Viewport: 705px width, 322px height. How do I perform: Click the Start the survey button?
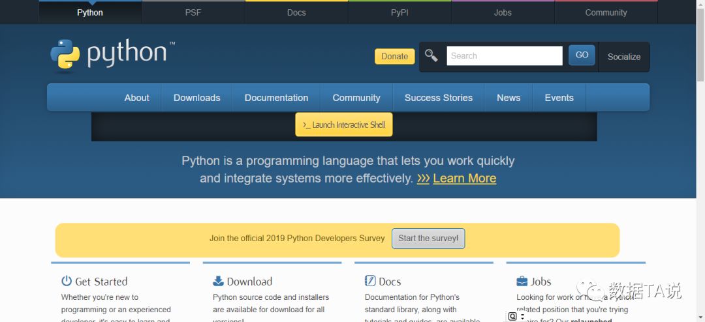click(x=428, y=239)
